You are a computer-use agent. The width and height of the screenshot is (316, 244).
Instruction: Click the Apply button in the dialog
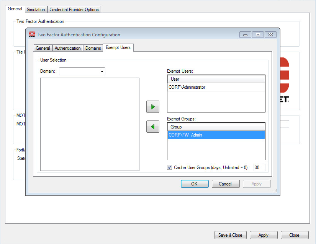pos(257,184)
